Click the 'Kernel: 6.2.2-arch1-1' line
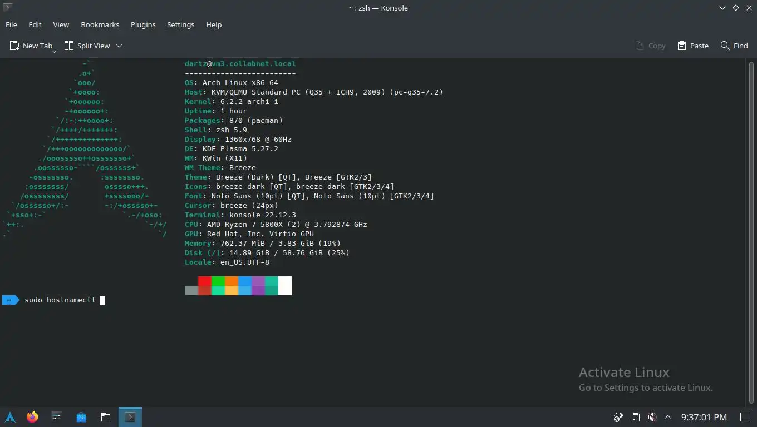 [x=232, y=102]
